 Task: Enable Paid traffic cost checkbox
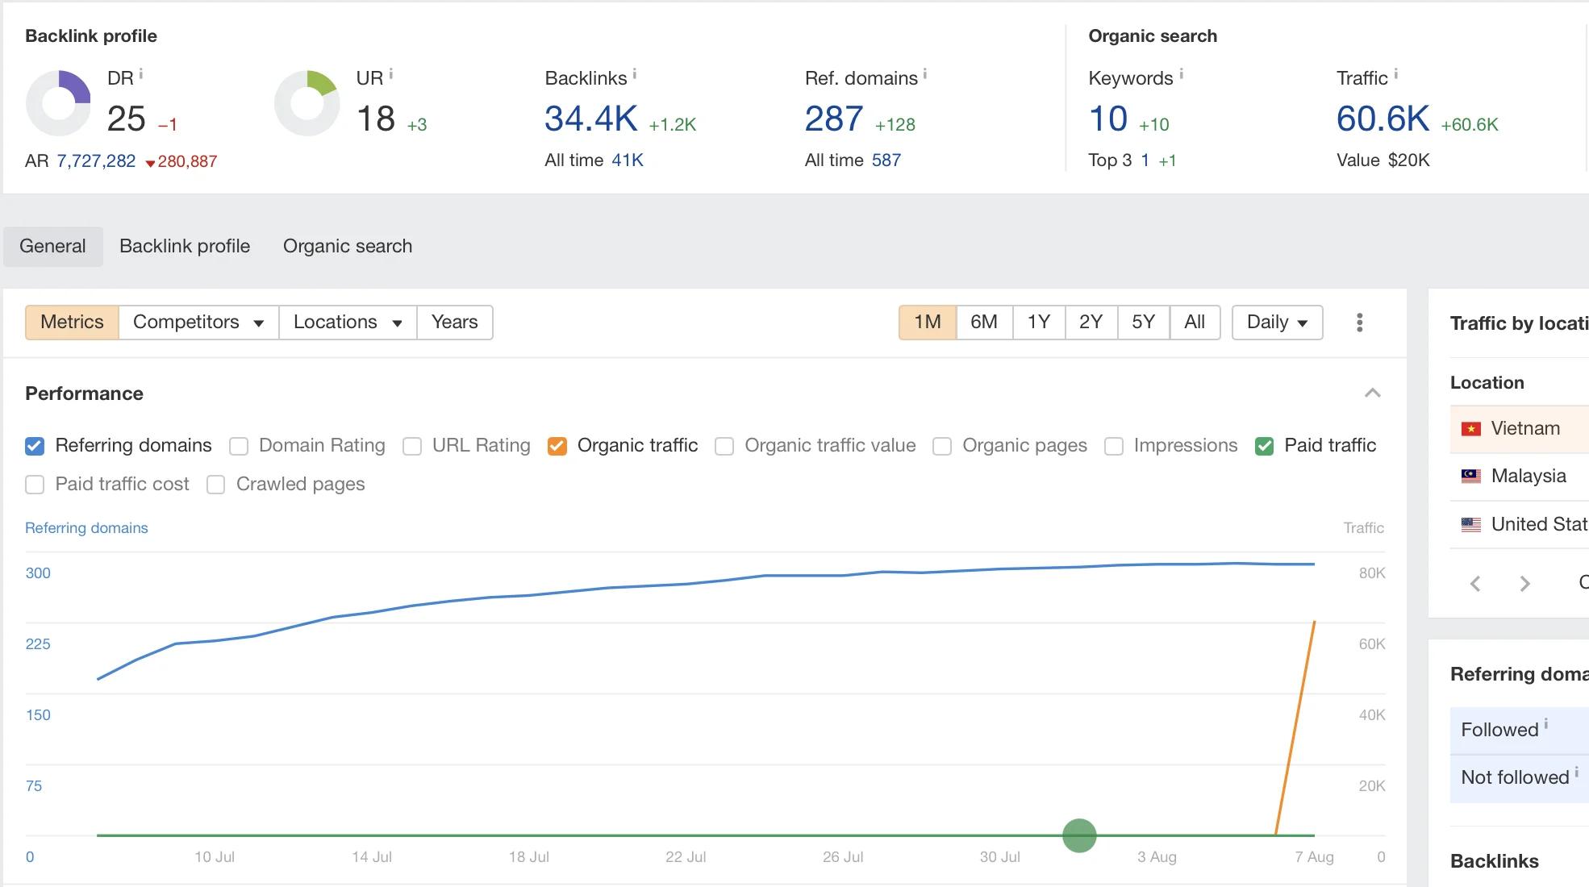pos(35,485)
